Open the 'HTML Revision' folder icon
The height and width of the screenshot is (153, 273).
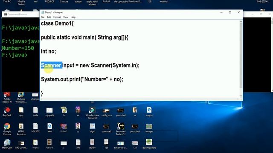[21, 129]
